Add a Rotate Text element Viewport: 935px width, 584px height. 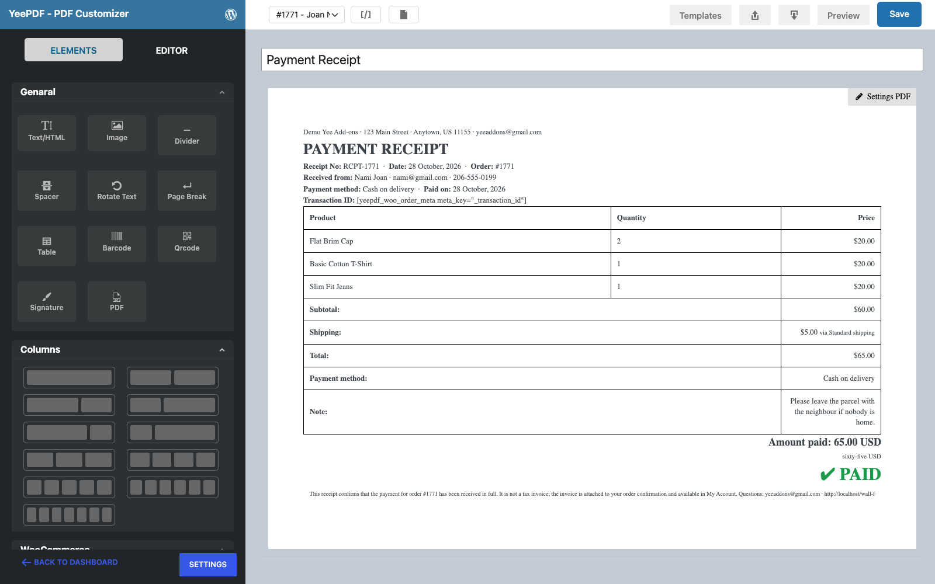point(117,190)
